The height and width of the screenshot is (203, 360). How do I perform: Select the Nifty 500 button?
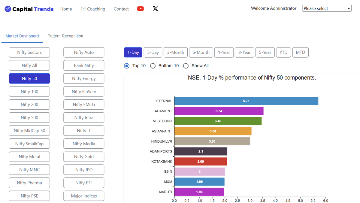click(29, 118)
